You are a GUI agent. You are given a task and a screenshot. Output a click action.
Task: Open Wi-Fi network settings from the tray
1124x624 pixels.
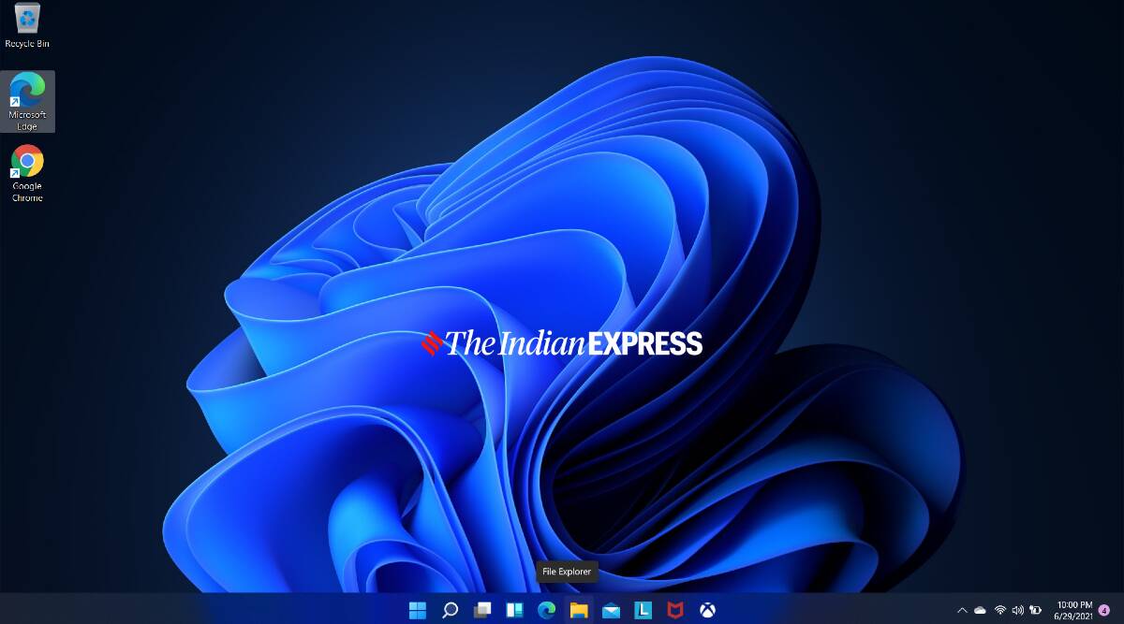[x=1000, y=610]
